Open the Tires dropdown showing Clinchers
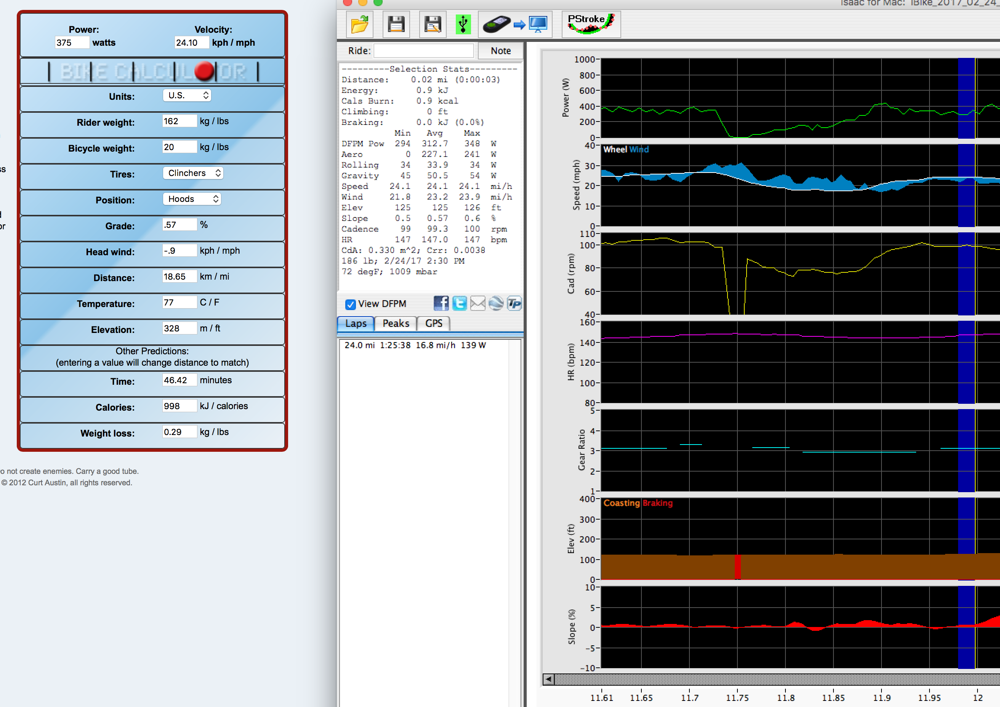1000x707 pixels. (193, 173)
